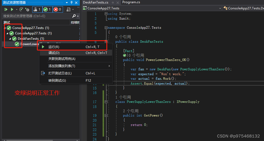The image size is (264, 141).
Task: Click the Repeat Last Run icon
Action: 21,9
